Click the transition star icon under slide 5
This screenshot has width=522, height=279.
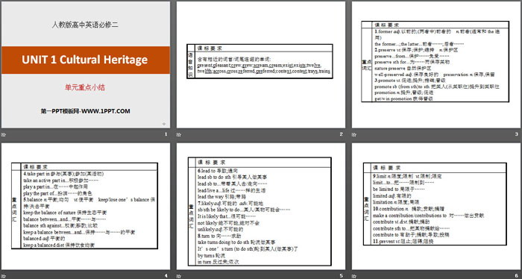pos(179,276)
